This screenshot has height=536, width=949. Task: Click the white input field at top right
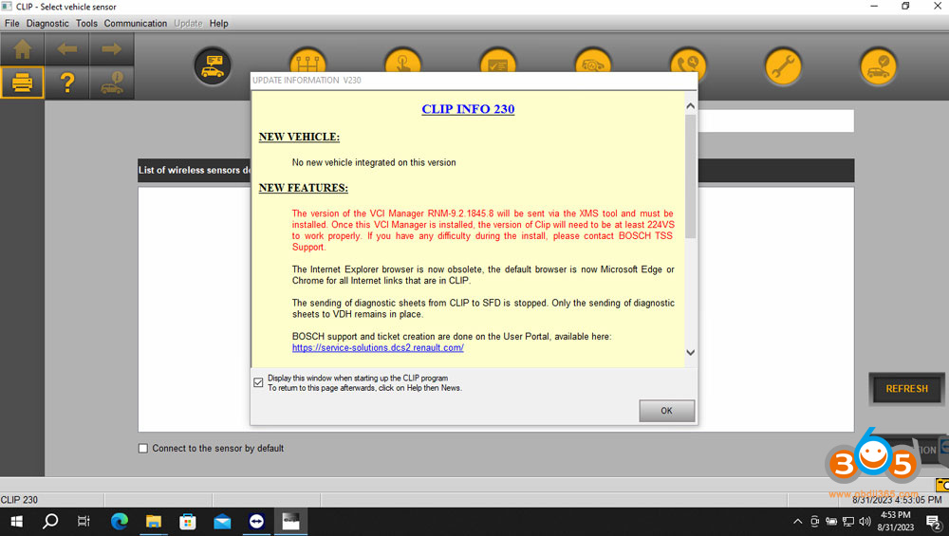click(776, 121)
